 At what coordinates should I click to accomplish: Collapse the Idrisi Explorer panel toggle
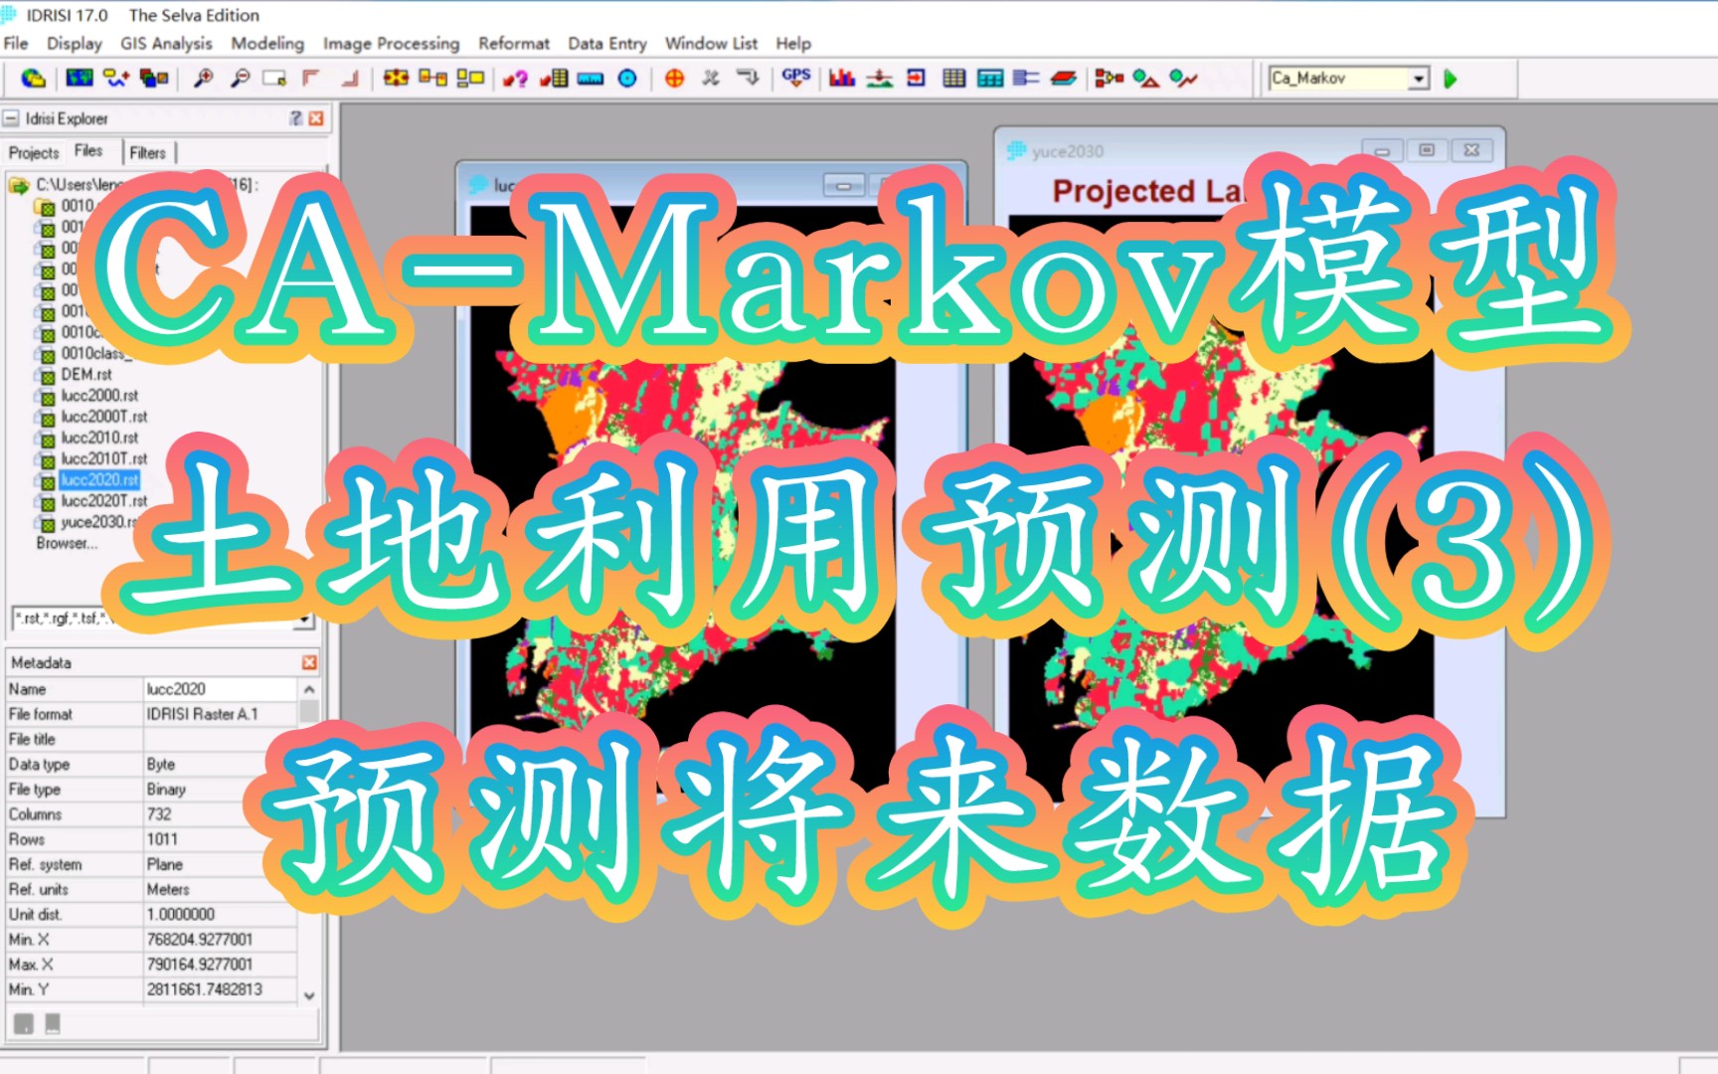[11, 118]
